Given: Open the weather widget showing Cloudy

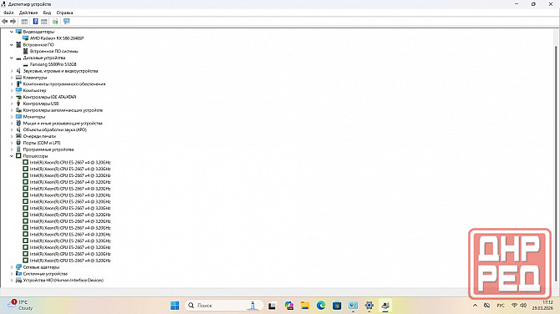Looking at the screenshot, I should click(21, 305).
